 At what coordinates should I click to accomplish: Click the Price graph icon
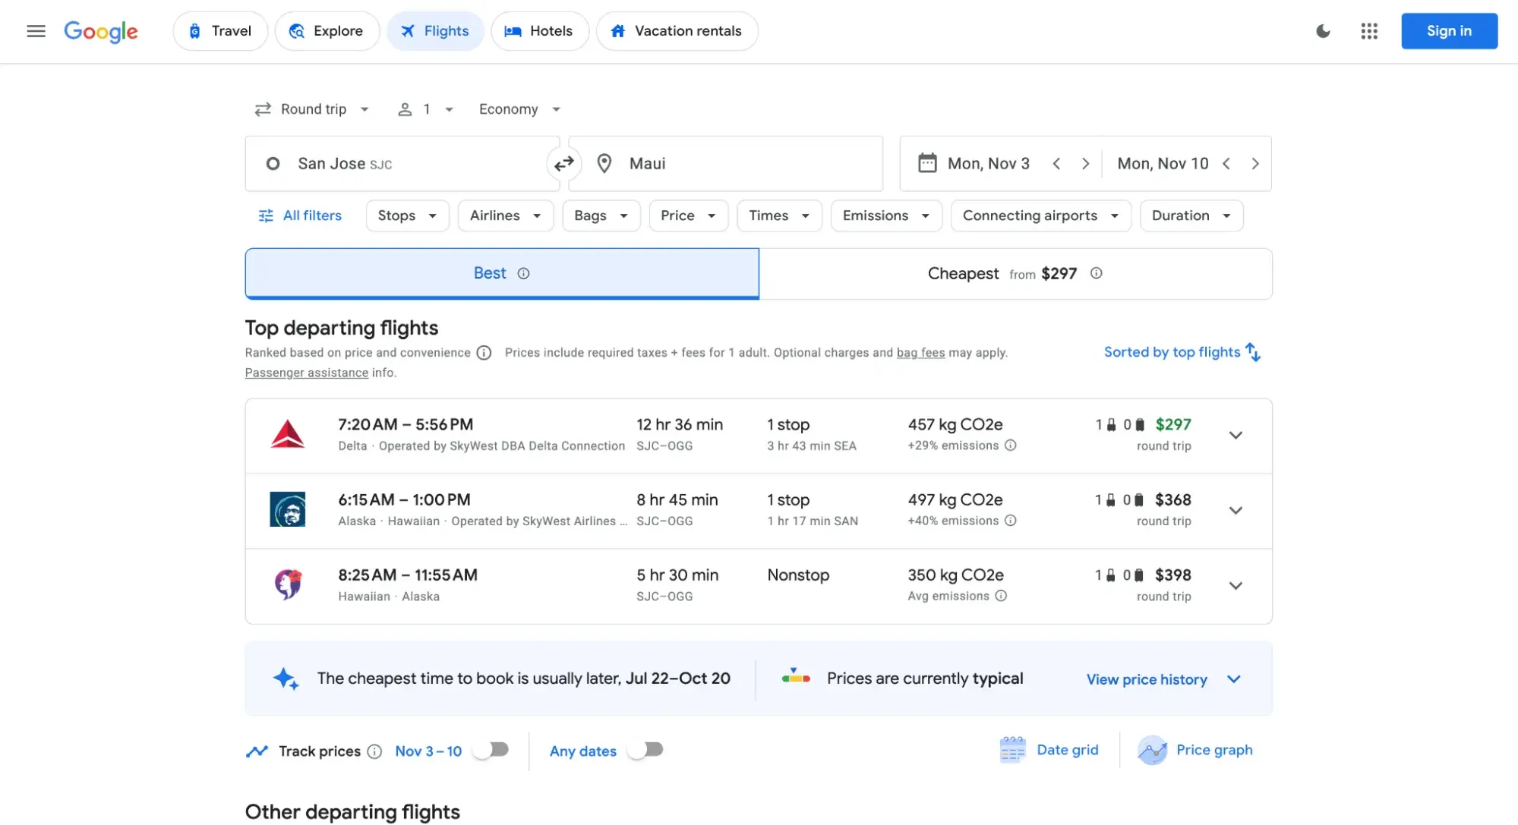(x=1152, y=750)
